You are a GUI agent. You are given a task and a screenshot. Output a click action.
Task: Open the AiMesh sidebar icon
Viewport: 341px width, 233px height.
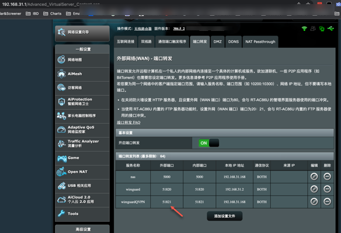coord(61,74)
